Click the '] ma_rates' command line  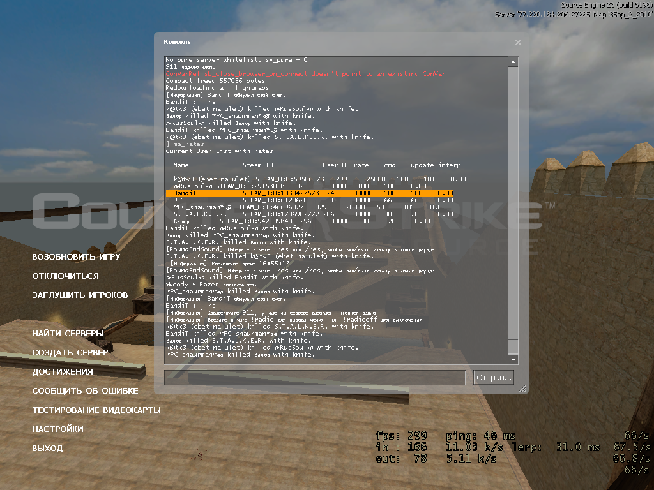185,144
